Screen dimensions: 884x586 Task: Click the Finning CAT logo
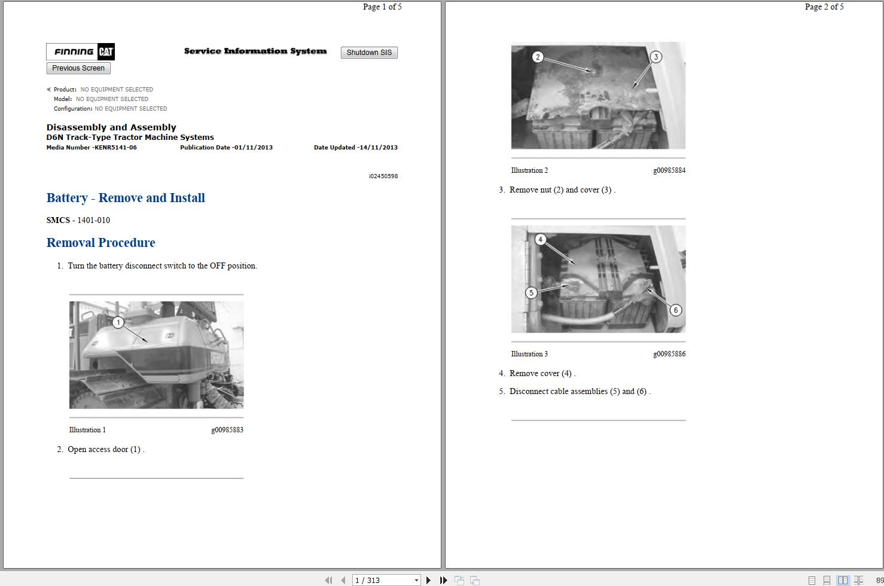point(81,51)
